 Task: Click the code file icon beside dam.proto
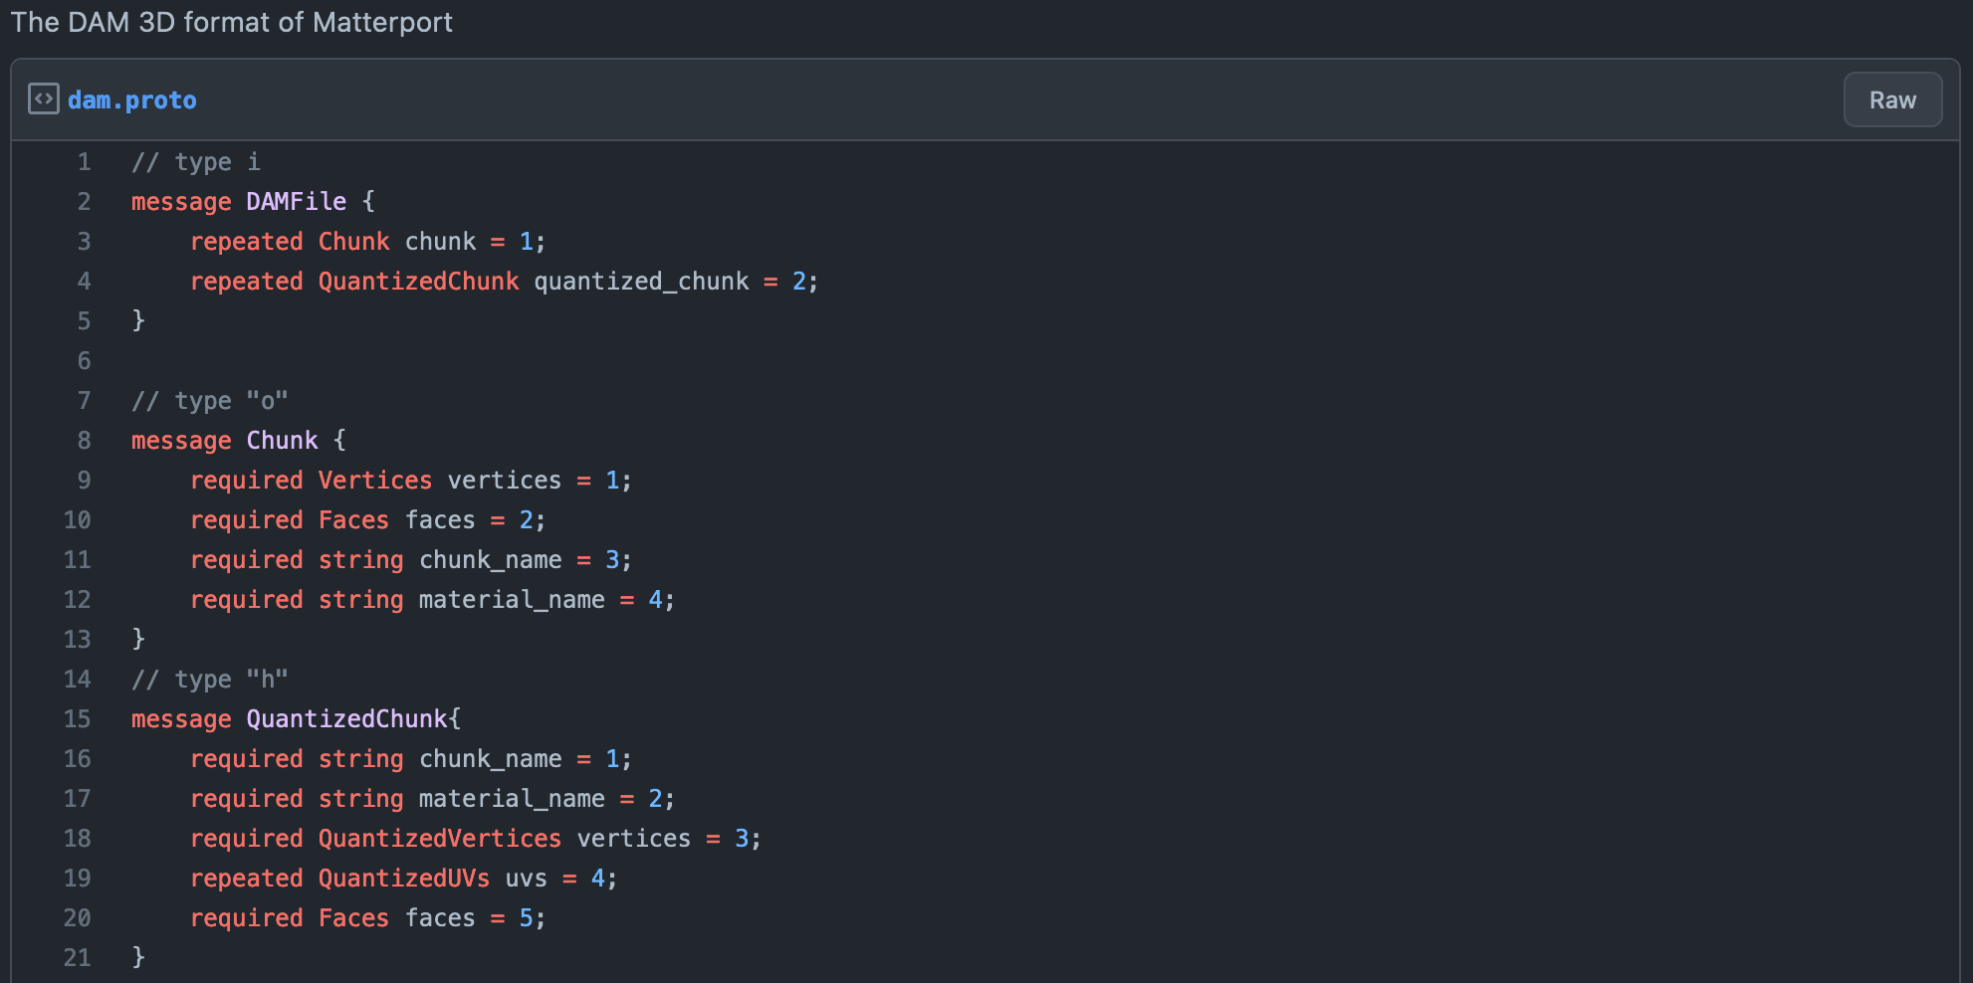(x=43, y=99)
